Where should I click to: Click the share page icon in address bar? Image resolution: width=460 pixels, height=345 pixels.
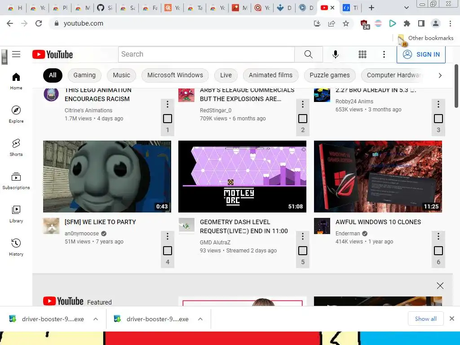332,23
